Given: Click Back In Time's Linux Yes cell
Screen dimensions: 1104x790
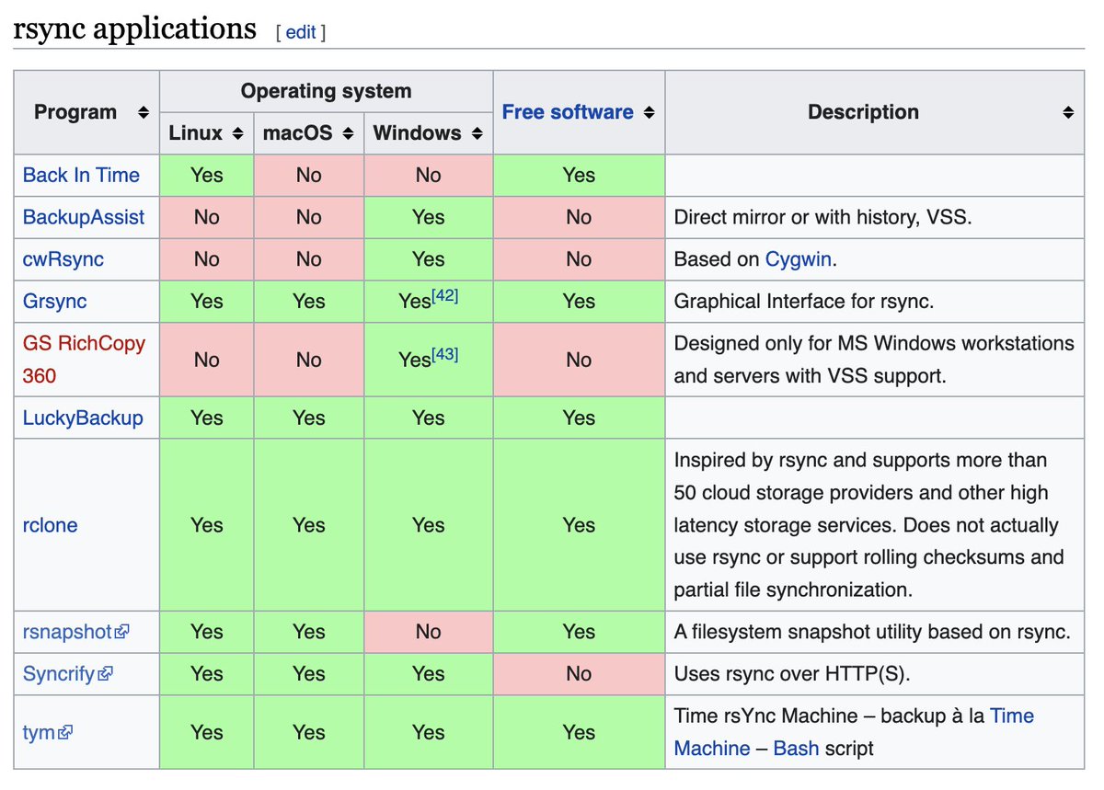Looking at the screenshot, I should pos(207,175).
